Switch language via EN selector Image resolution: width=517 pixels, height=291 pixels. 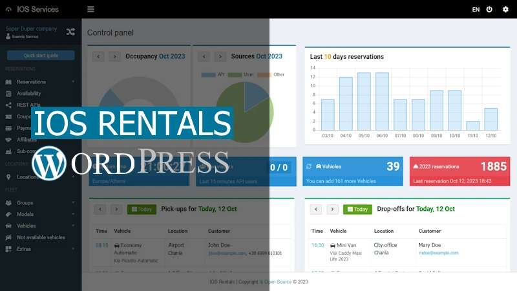coord(476,10)
